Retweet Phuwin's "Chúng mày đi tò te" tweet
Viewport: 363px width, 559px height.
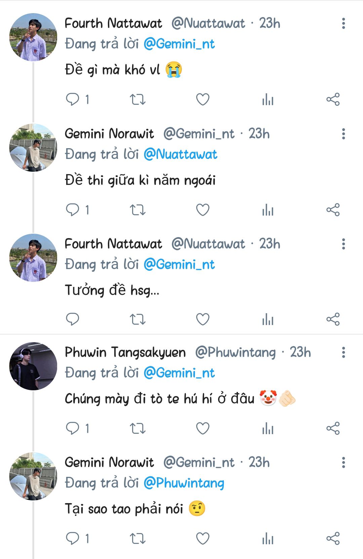coord(137,428)
